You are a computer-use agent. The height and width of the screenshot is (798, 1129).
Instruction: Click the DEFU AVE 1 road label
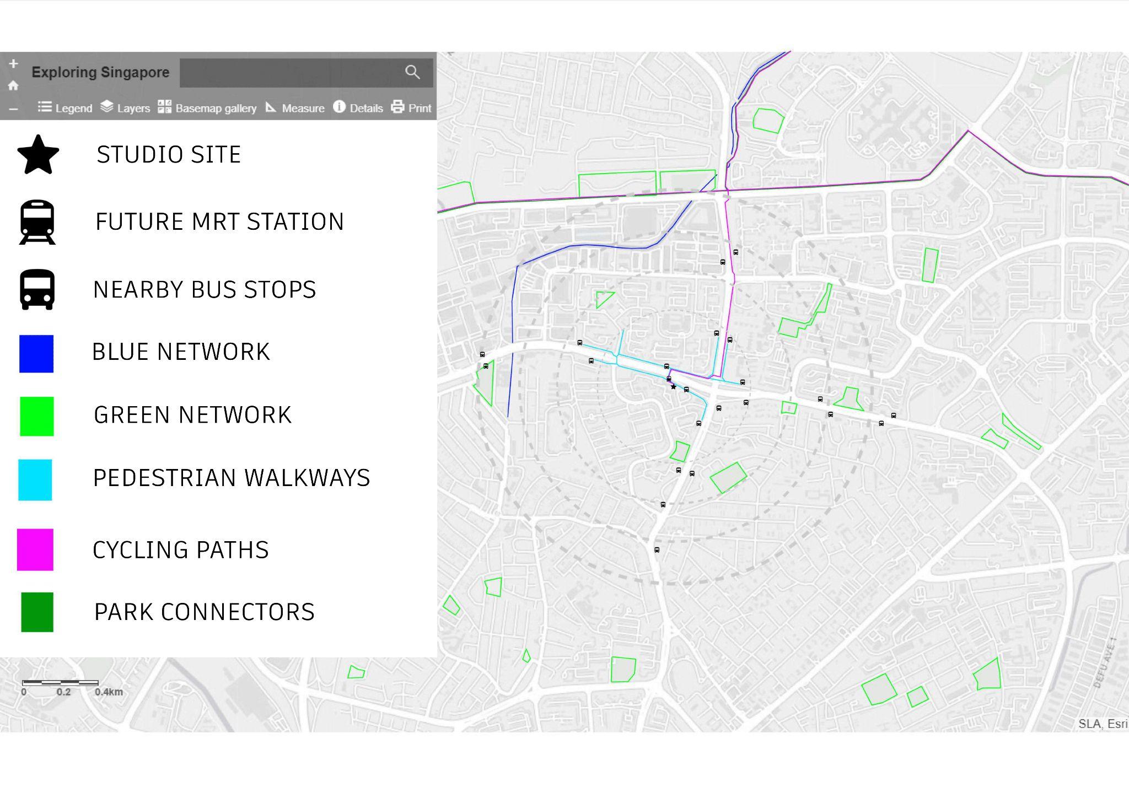pyautogui.click(x=1105, y=662)
